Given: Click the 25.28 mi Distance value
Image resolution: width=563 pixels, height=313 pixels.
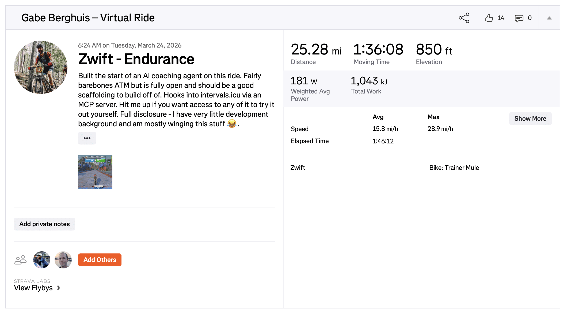Looking at the screenshot, I should [x=316, y=50].
